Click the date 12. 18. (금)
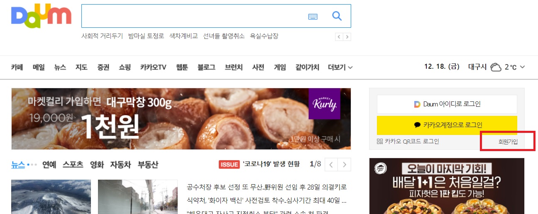 (x=442, y=67)
